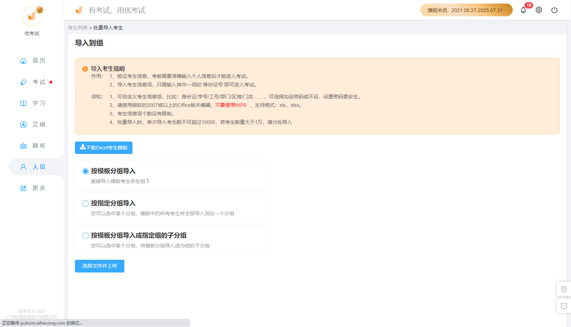Screen dimensions: 571x327
Task: Select the 考试 exam icon in the sidebar
Action: pos(23,82)
